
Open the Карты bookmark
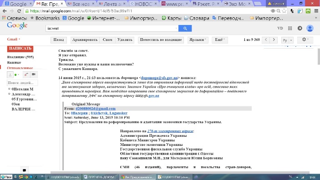tap(172, 18)
